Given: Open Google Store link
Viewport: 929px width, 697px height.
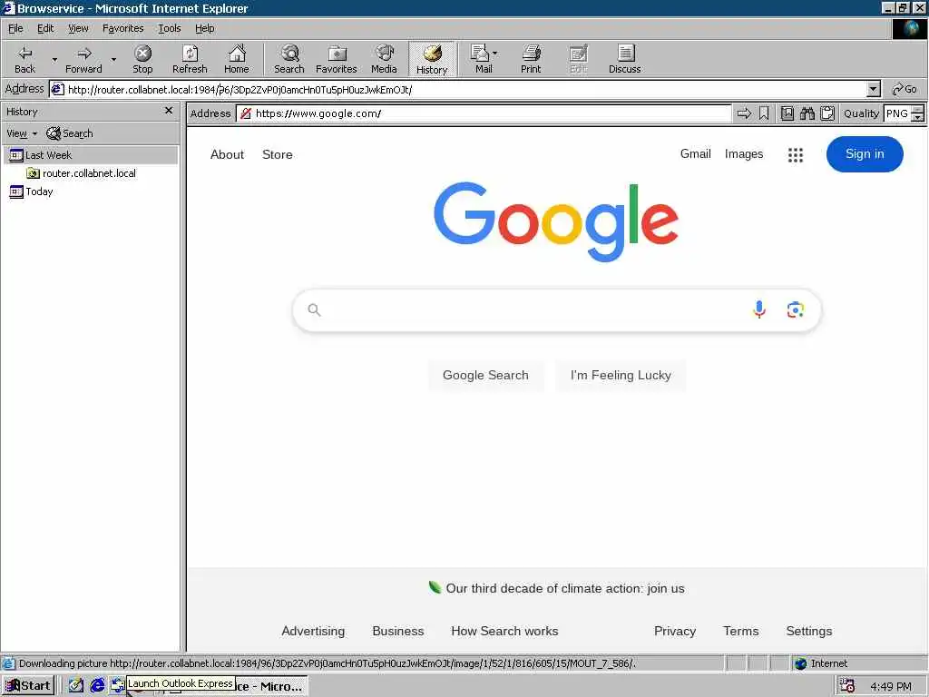Looking at the screenshot, I should [x=278, y=154].
